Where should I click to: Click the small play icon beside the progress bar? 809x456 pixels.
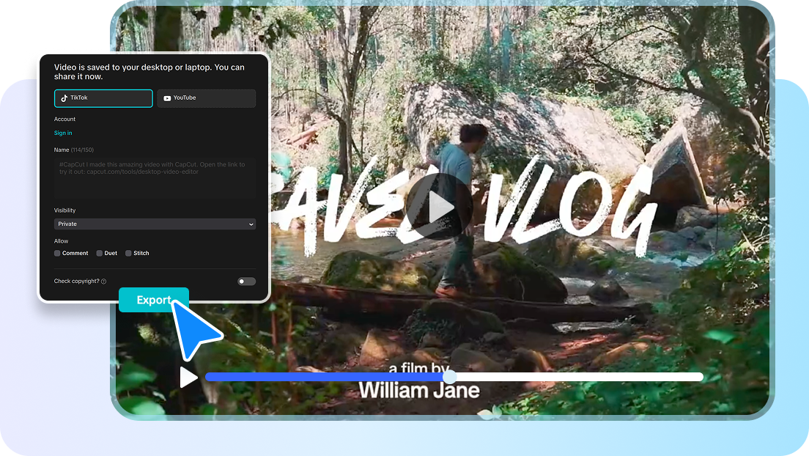point(188,377)
